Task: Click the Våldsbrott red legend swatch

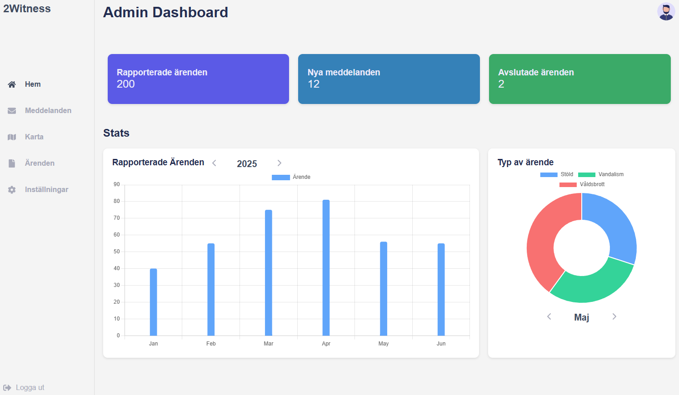Action: [568, 184]
